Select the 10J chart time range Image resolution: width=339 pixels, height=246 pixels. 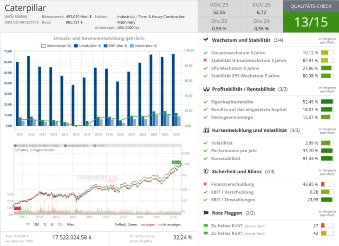[60, 224]
